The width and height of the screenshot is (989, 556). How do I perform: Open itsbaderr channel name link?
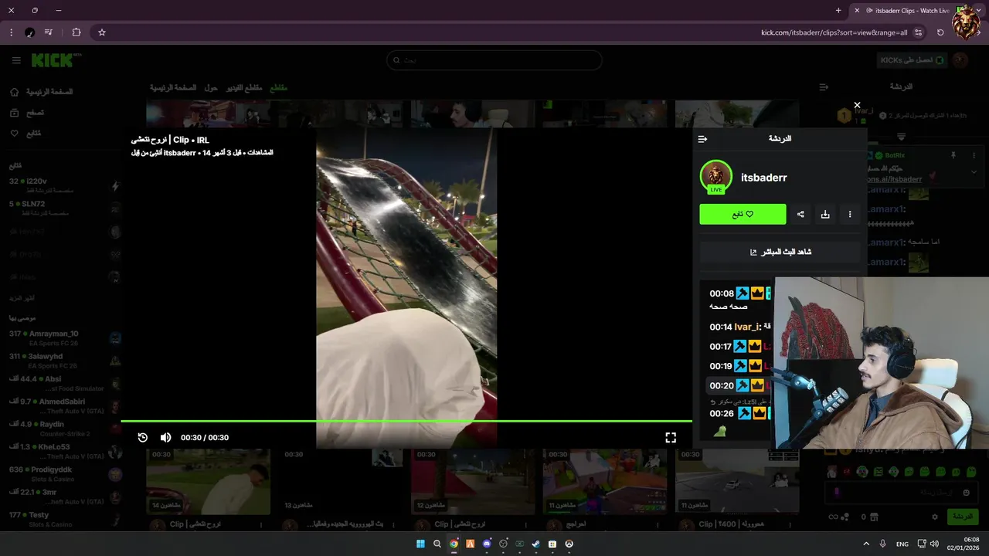click(x=763, y=178)
